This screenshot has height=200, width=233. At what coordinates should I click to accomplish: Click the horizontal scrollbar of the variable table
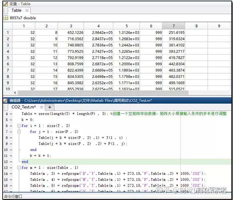103,93
